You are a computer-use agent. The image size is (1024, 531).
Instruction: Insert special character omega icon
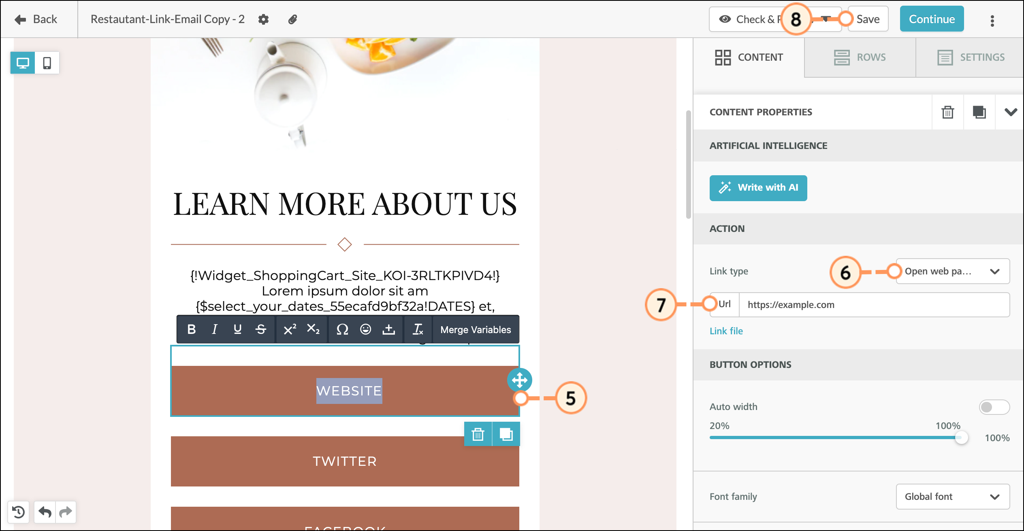pyautogui.click(x=342, y=329)
